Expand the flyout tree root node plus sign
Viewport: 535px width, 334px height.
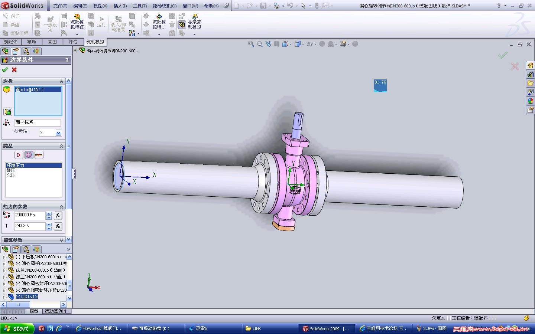tap(75, 50)
